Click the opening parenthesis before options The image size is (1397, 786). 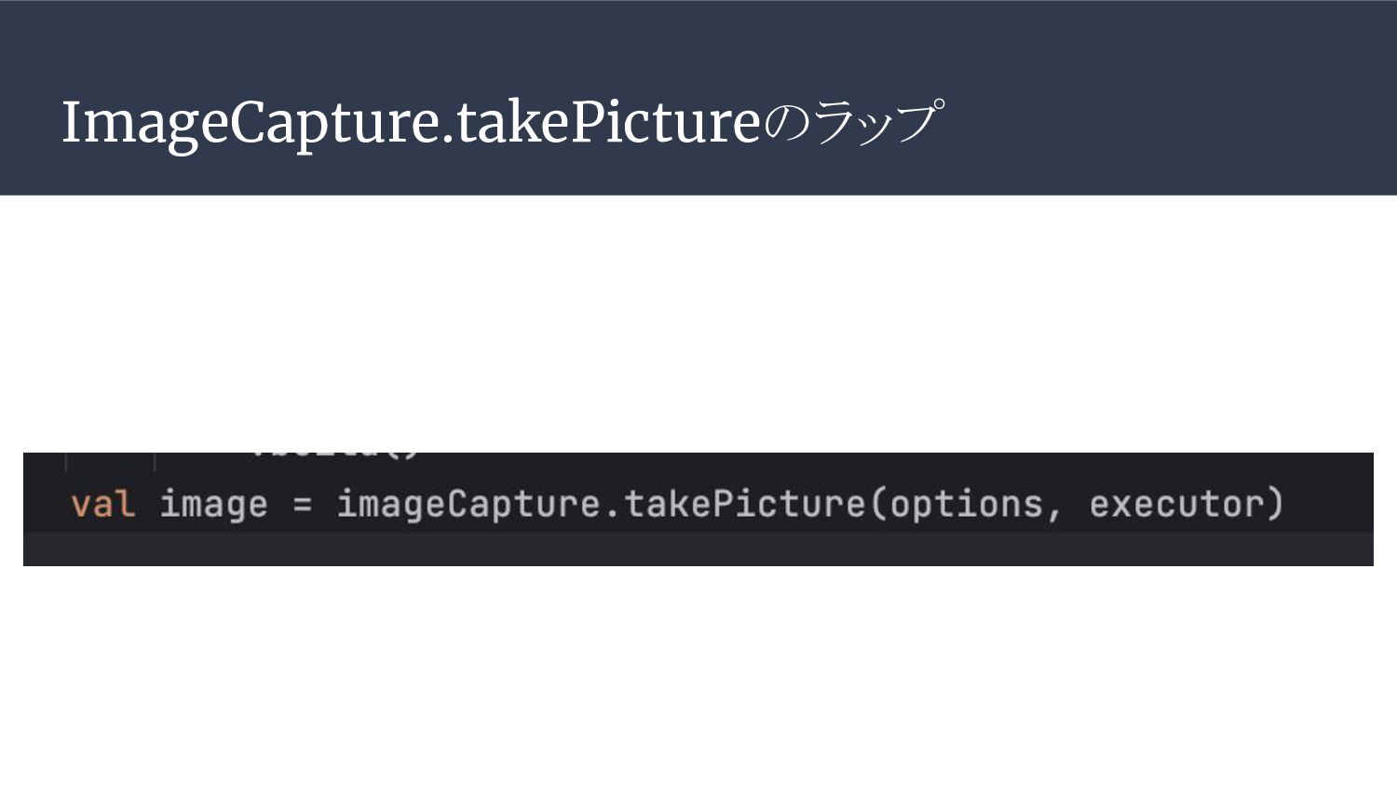coord(878,505)
